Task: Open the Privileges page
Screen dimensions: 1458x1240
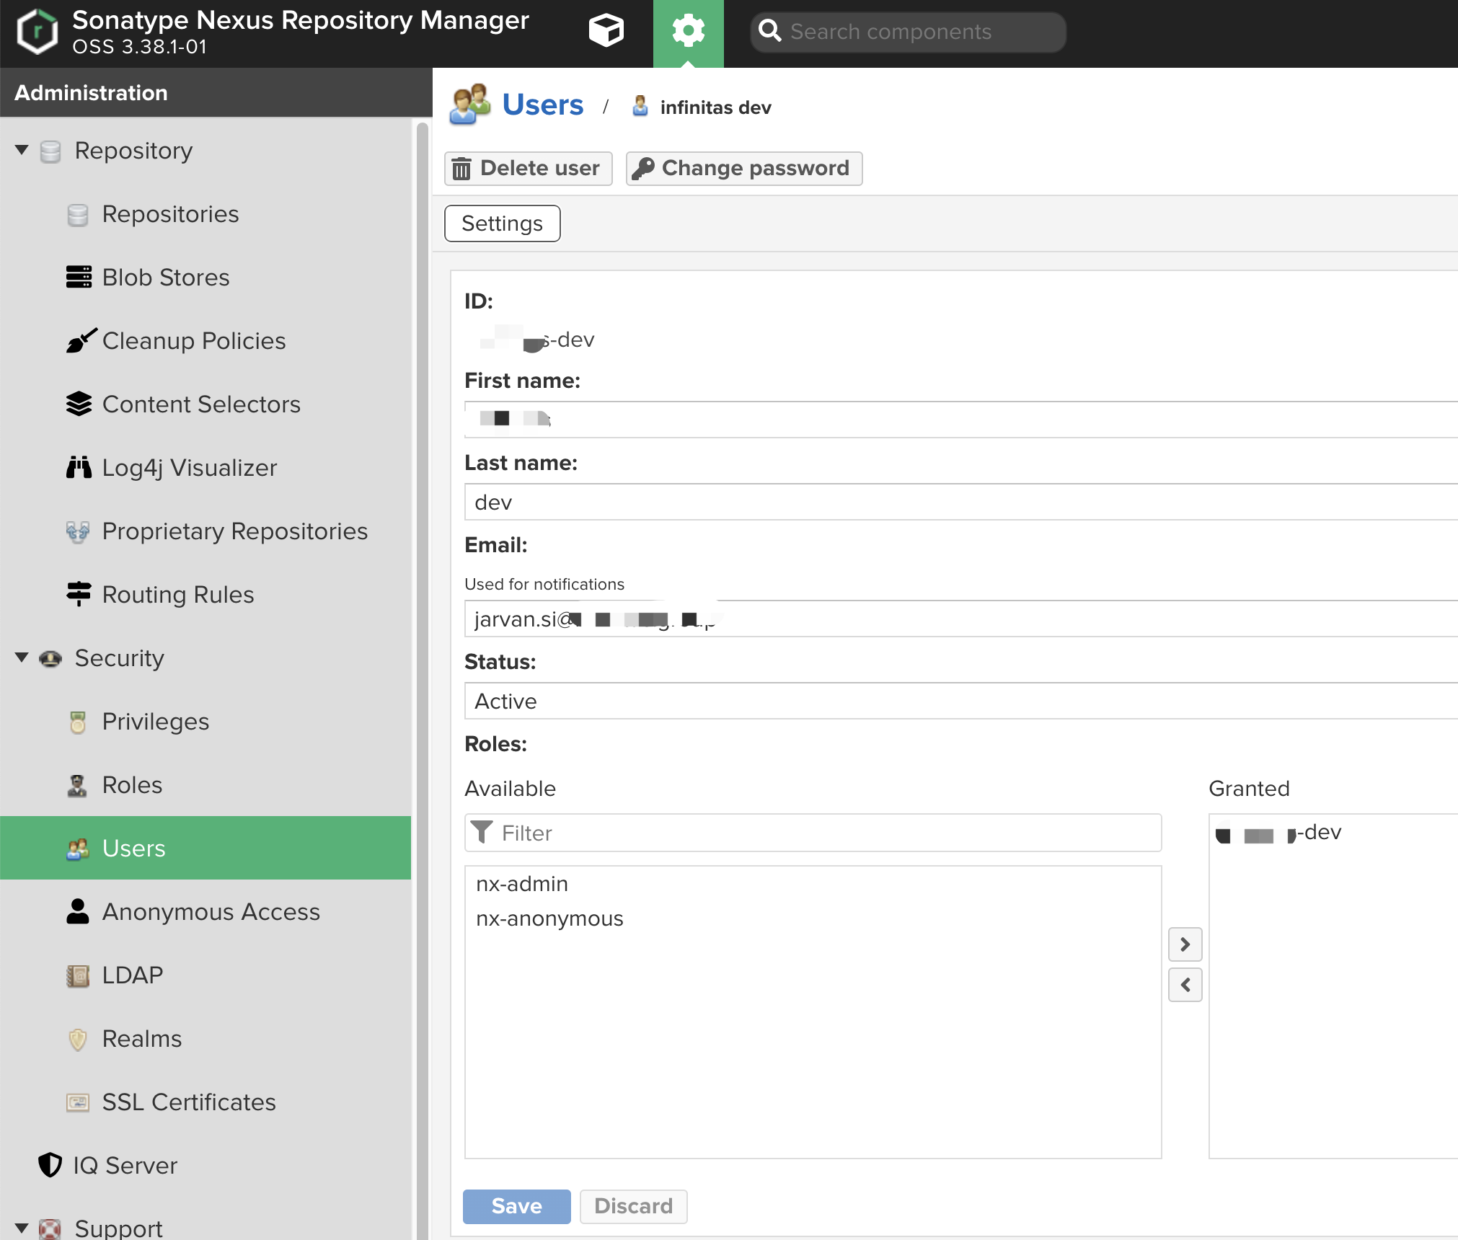Action: pos(206,722)
